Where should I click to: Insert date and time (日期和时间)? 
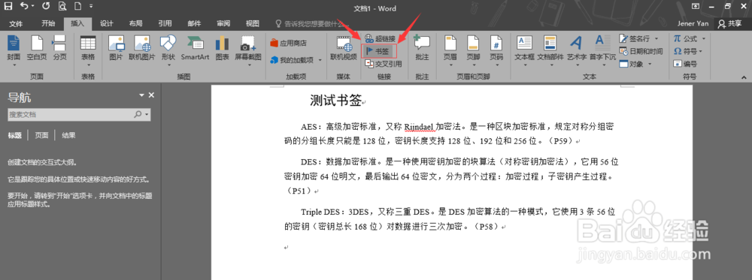tap(641, 51)
